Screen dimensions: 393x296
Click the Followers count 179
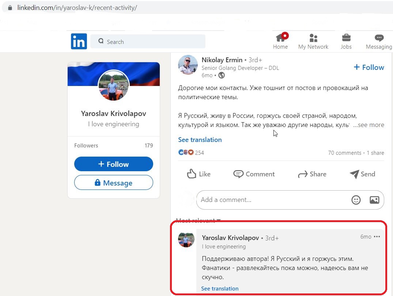pos(149,146)
